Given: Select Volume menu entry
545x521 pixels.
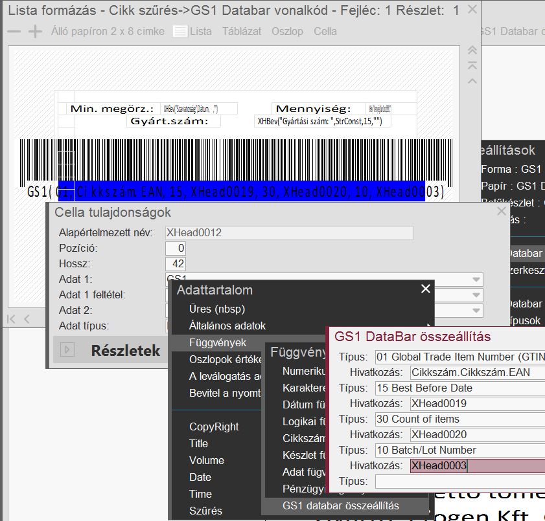Looking at the screenshot, I should [x=207, y=461].
